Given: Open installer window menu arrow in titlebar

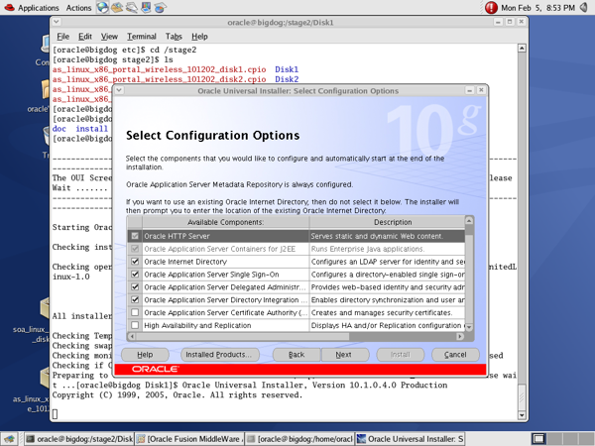Looking at the screenshot, I should click(x=119, y=90).
